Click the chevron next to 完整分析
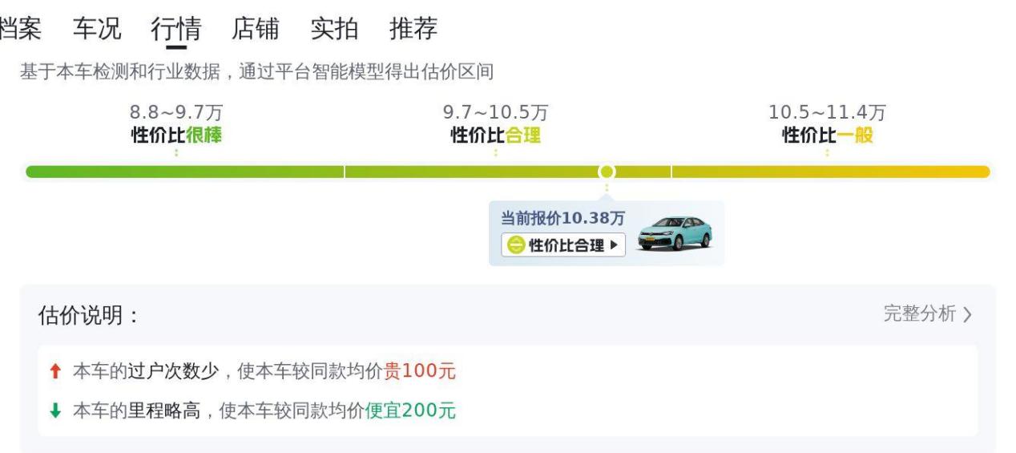1016x453 pixels. pyautogui.click(x=968, y=315)
